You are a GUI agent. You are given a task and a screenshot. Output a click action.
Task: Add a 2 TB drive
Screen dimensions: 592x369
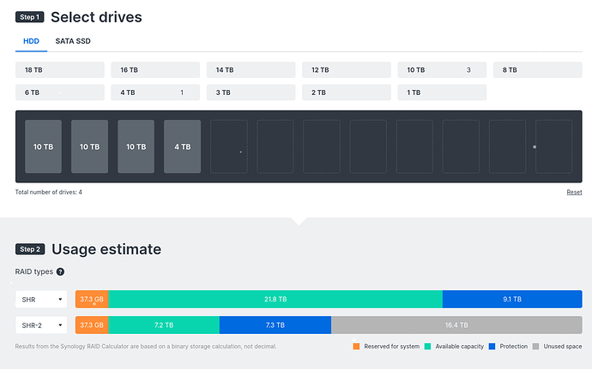click(x=347, y=92)
